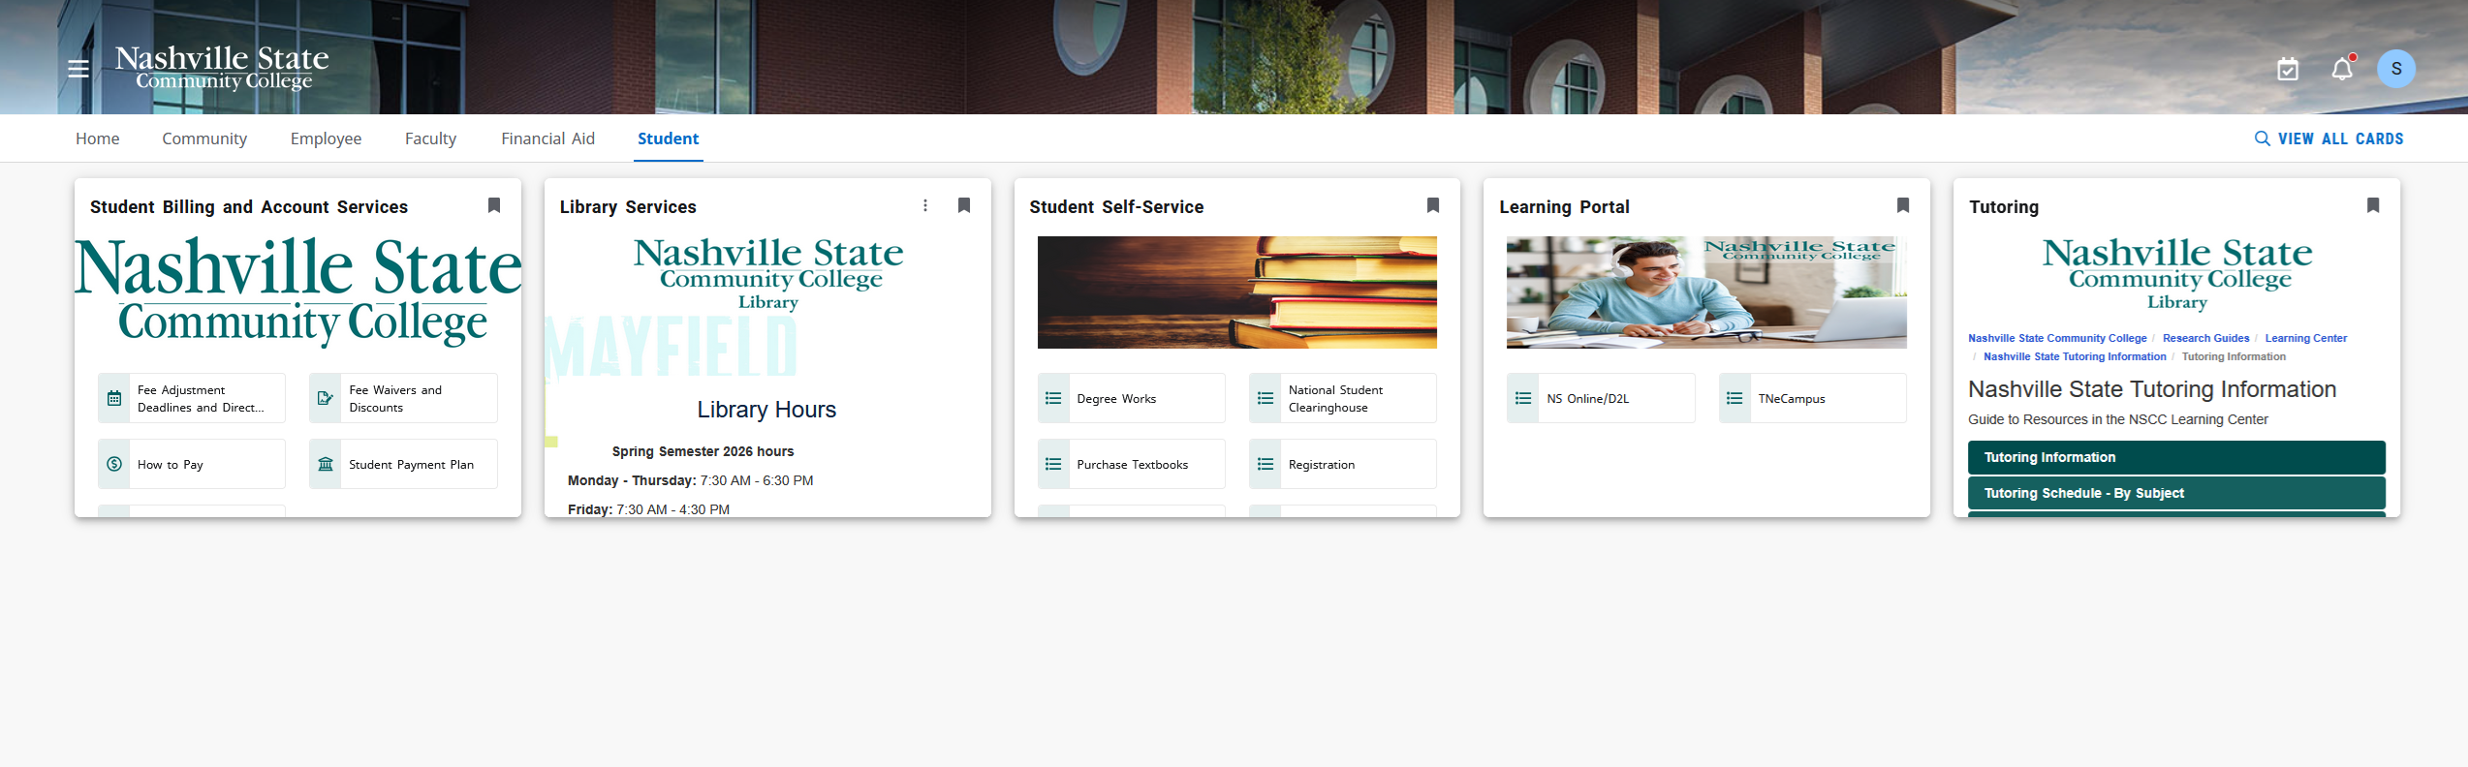Click the stacked books image in Student Self-Service
Image resolution: width=2468 pixels, height=767 pixels.
pos(1236,292)
